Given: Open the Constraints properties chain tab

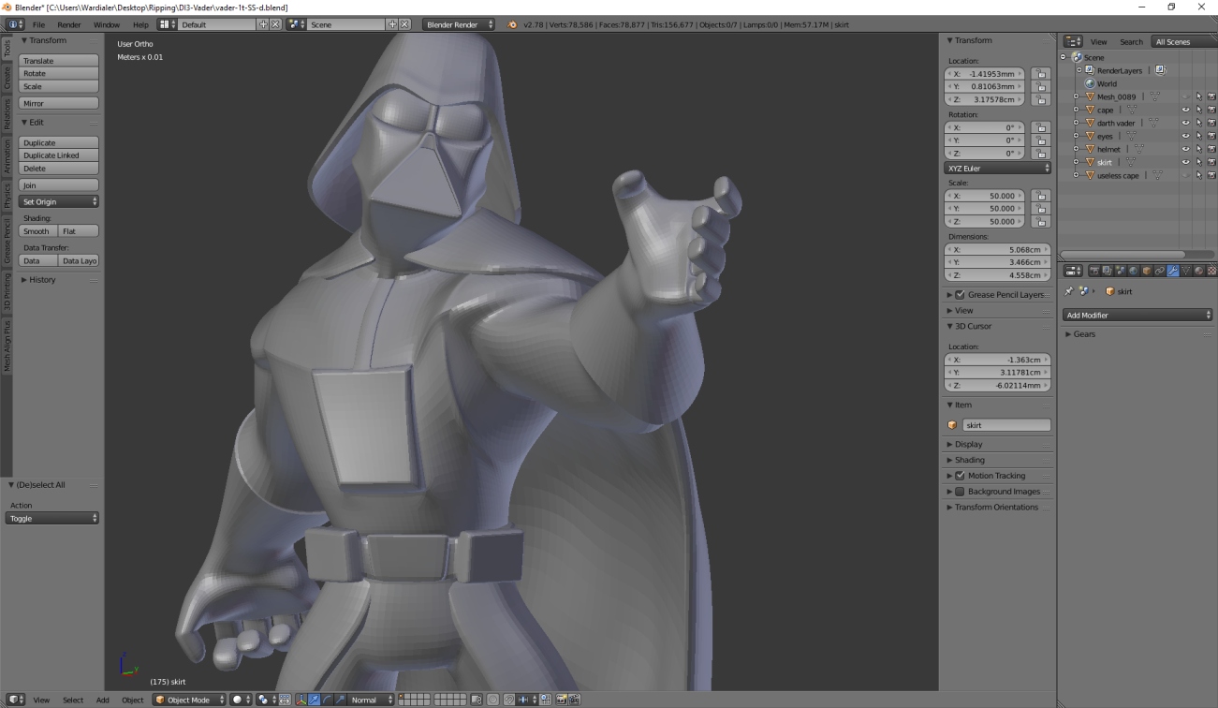Looking at the screenshot, I should (1160, 271).
